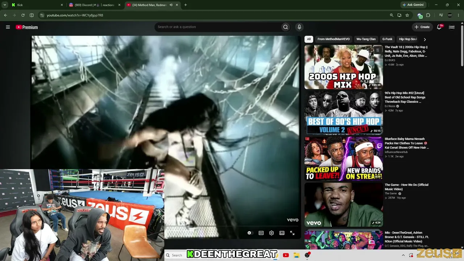Open The Game - How We Do title
The image size is (464, 261).
(x=407, y=187)
